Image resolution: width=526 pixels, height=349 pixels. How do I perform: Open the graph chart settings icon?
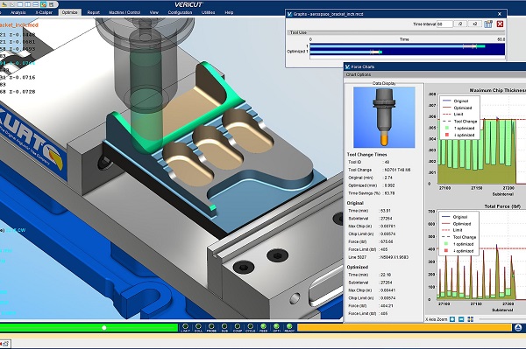coord(488,24)
